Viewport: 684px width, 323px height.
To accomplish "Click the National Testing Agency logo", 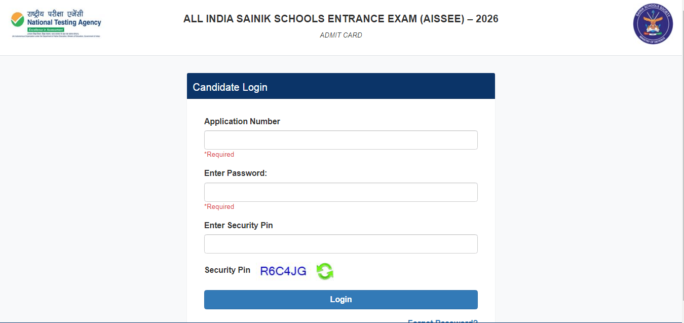I will (55, 21).
